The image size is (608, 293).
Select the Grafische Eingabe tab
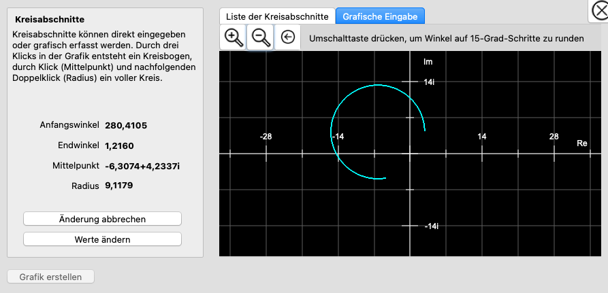tap(380, 16)
